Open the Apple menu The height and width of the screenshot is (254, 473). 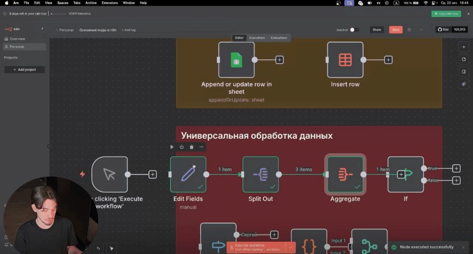(x=6, y=3)
